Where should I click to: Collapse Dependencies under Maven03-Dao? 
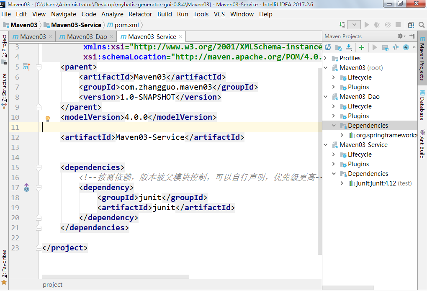coord(334,125)
